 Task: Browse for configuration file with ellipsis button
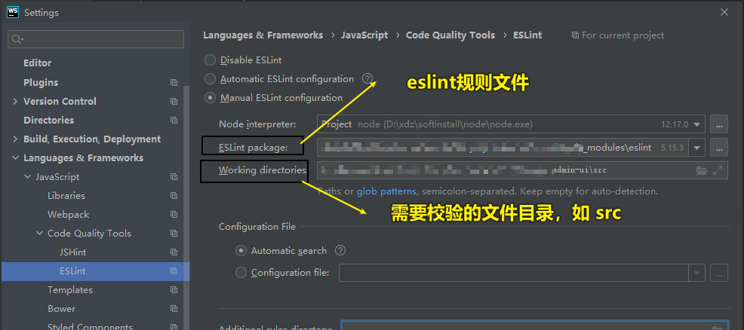(x=719, y=273)
